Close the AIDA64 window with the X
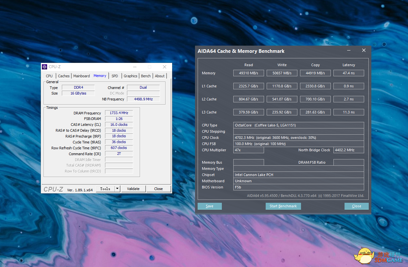 point(364,51)
